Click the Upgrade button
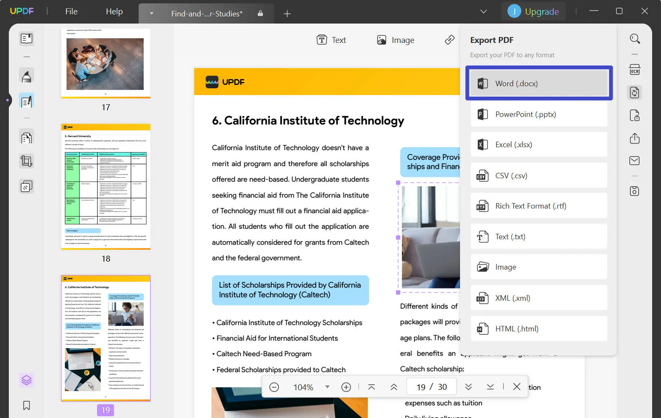 533,12
